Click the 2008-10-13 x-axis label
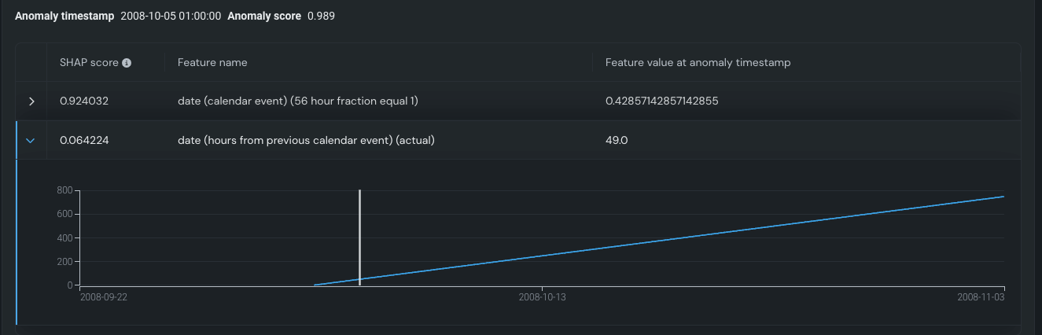Image resolution: width=1042 pixels, height=335 pixels. click(x=542, y=297)
